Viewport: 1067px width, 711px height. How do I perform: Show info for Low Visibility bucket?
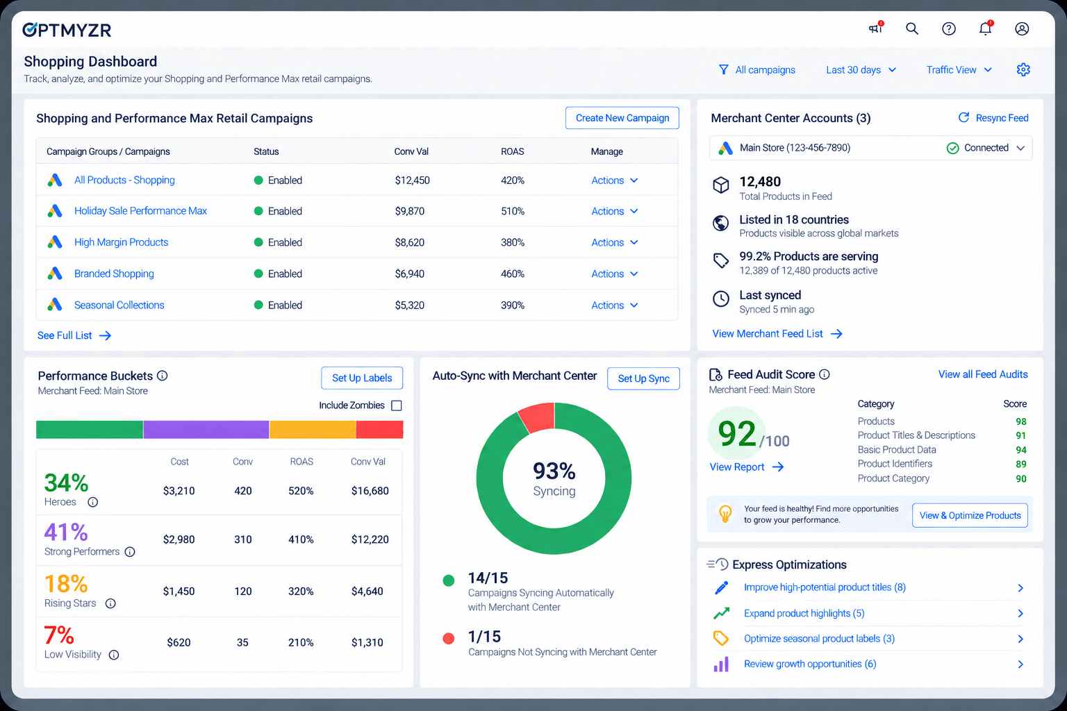click(114, 655)
